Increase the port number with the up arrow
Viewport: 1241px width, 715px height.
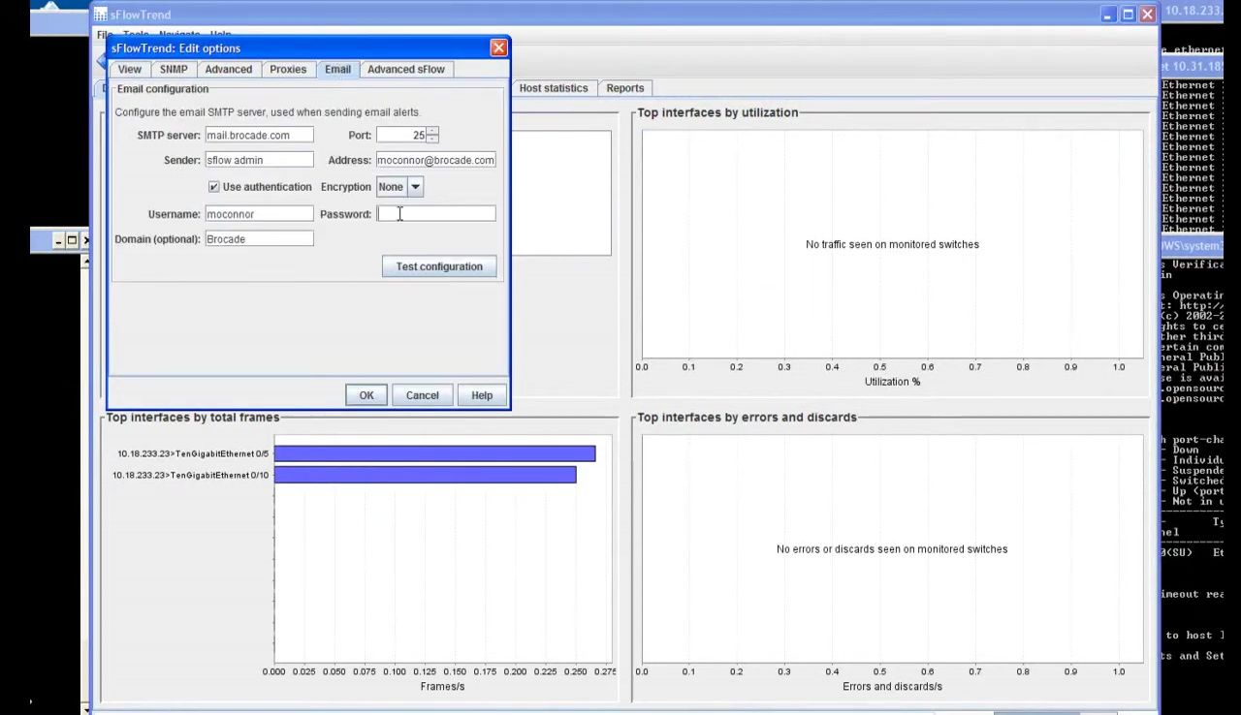[432, 132]
